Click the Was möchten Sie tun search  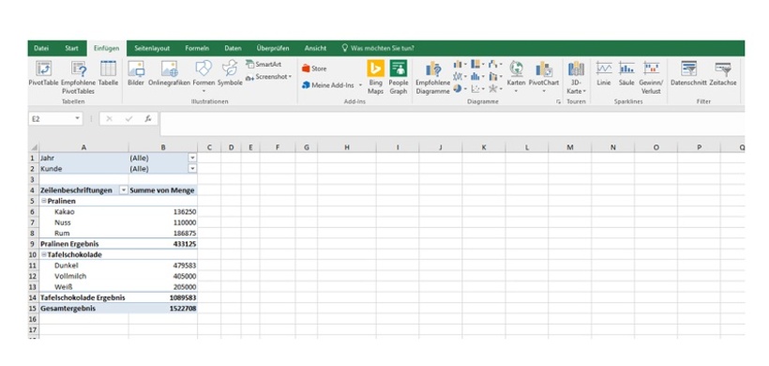(378, 48)
